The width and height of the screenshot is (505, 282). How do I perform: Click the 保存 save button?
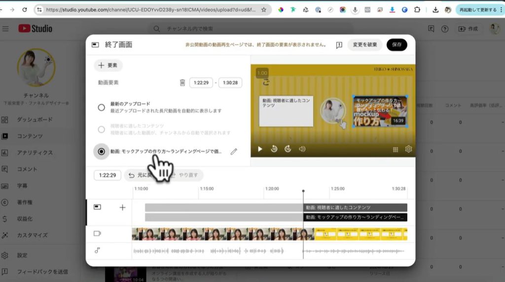[397, 45]
